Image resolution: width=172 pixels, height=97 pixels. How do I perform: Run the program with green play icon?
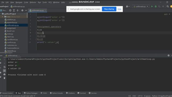click(x=152, y=6)
